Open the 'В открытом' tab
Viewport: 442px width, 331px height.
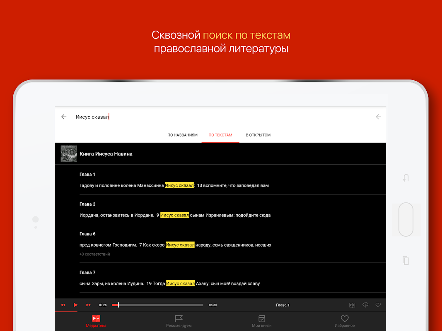tap(258, 135)
